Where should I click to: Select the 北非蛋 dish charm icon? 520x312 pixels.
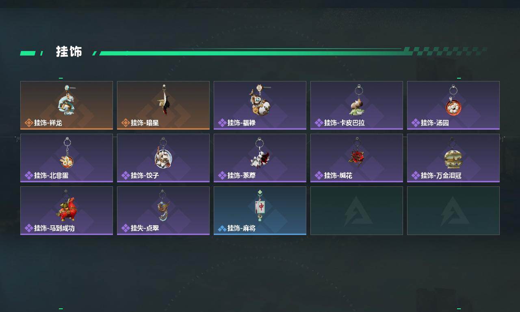(67, 153)
